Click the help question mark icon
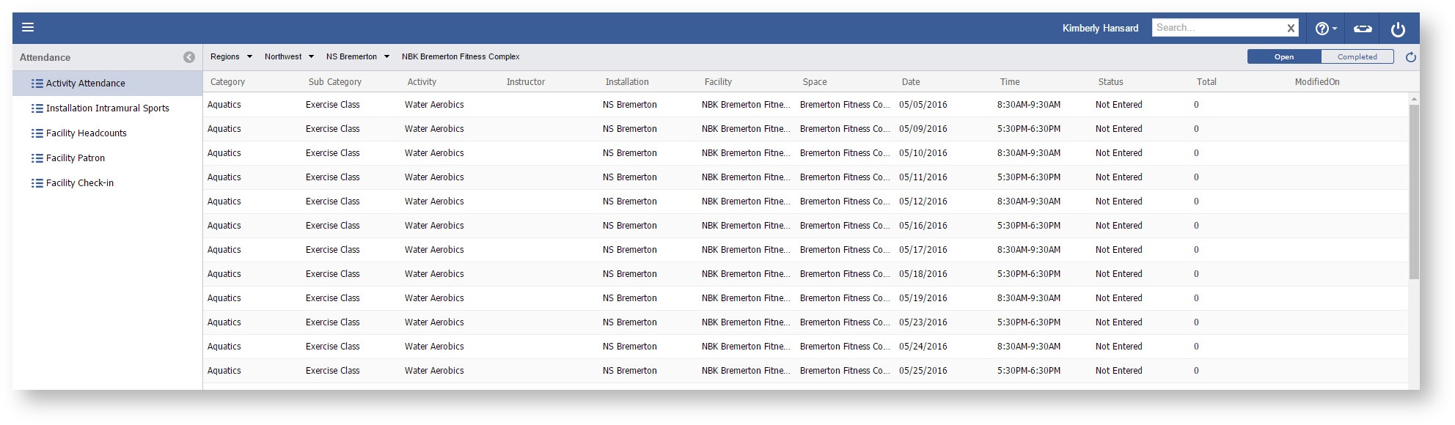This screenshot has width=1455, height=425. click(x=1322, y=29)
